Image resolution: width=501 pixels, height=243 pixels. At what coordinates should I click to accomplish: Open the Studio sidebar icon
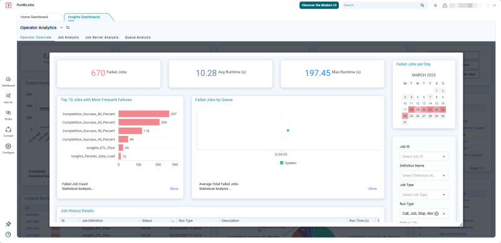9,113
